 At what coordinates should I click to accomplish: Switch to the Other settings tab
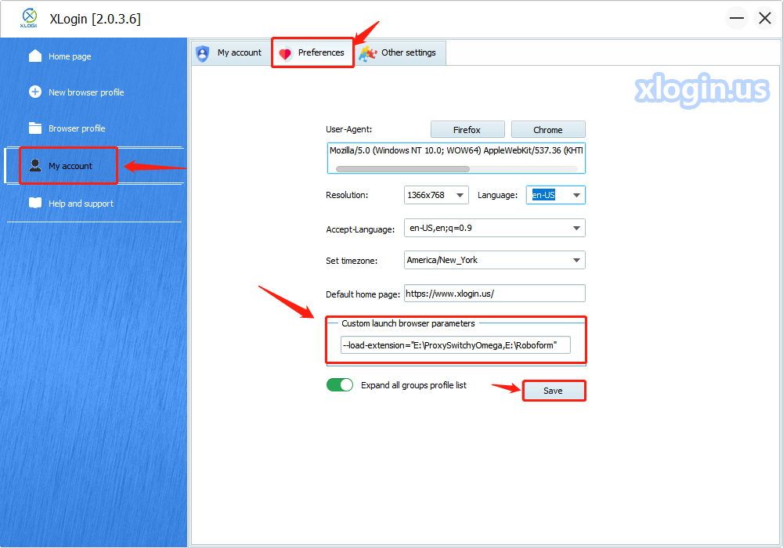coord(400,53)
